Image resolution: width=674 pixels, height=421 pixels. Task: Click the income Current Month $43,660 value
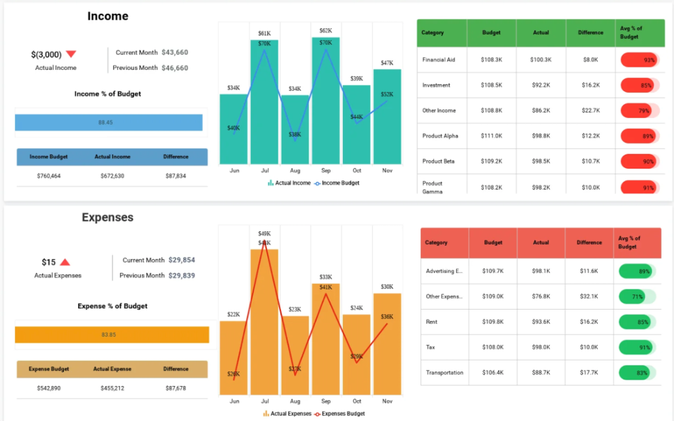point(175,53)
